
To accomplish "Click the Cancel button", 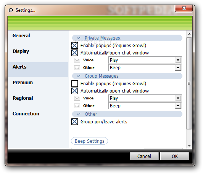I will [x=144, y=156].
